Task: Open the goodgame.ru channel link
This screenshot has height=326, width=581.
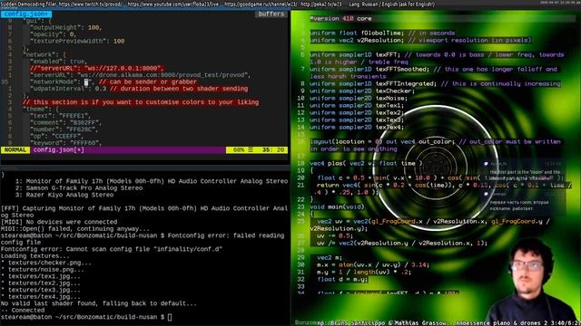Action: [261, 5]
